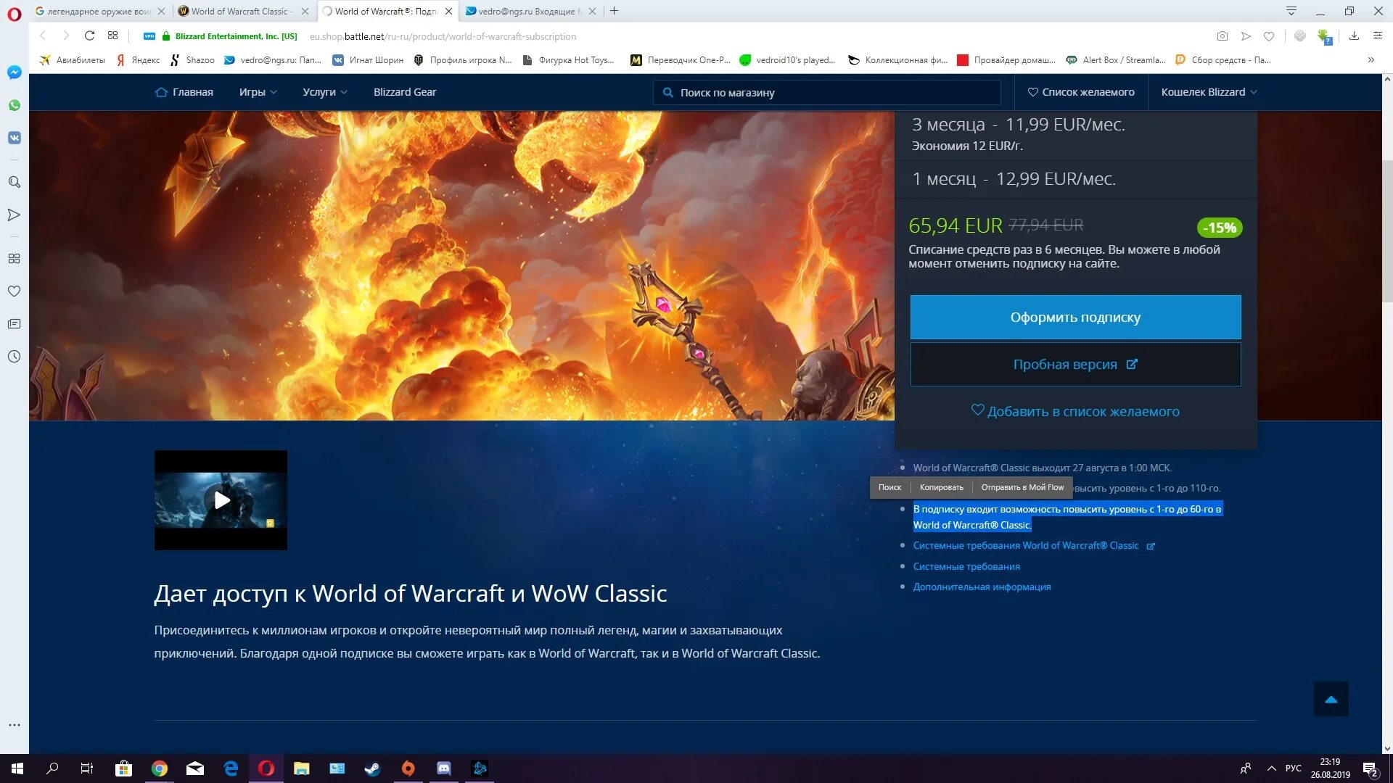The width and height of the screenshot is (1393, 783).
Task: Click Оформить подписку button
Action: point(1075,317)
